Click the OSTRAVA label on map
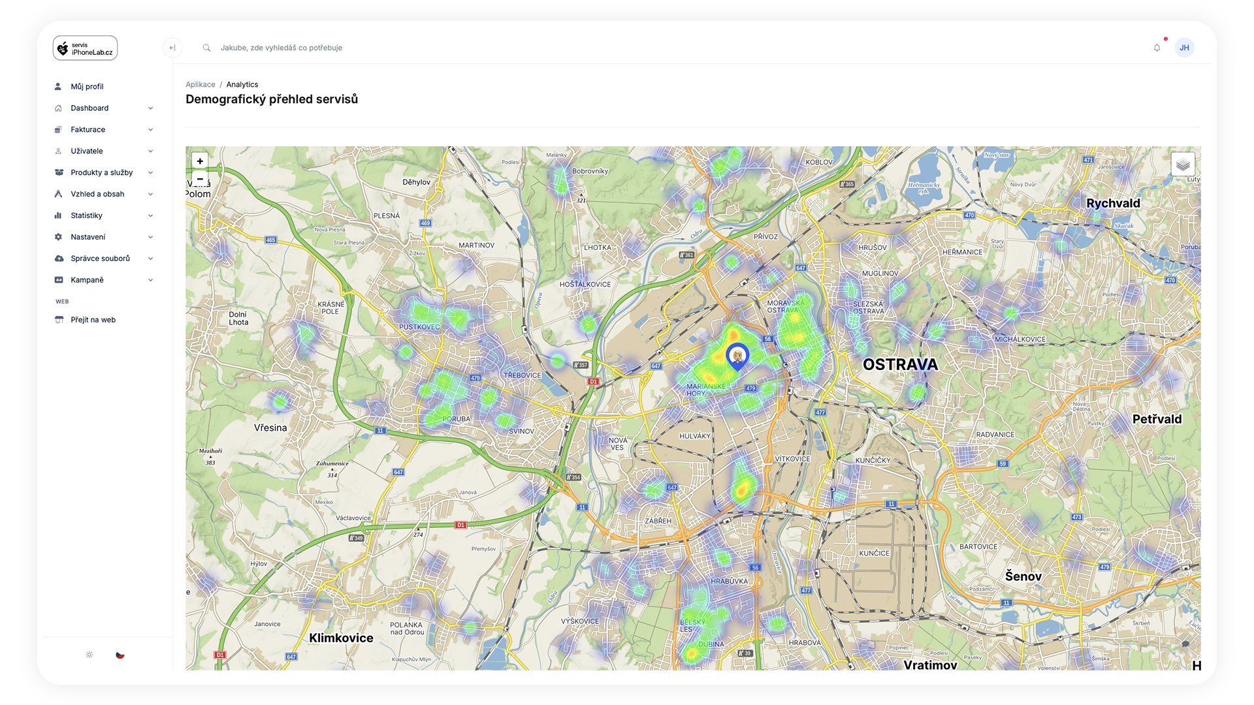 pyautogui.click(x=900, y=365)
